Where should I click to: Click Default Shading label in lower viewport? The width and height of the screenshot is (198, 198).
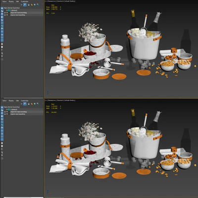click(70, 100)
